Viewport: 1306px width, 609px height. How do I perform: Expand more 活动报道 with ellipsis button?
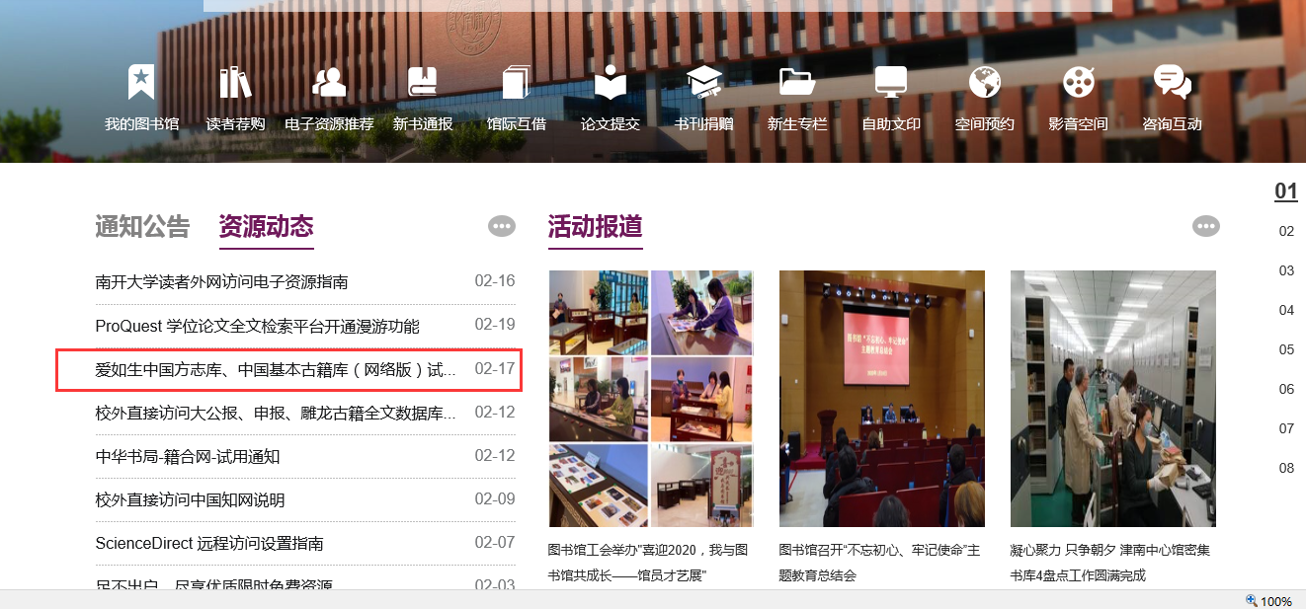coord(1206,226)
